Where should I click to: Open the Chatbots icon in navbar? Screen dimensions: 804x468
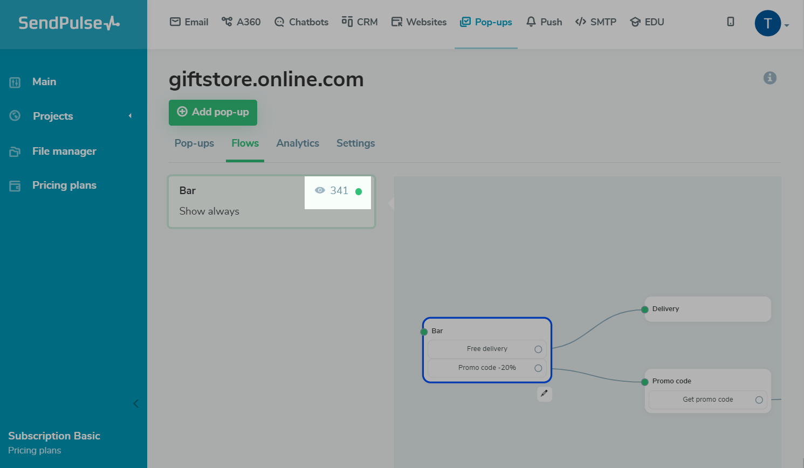[279, 22]
